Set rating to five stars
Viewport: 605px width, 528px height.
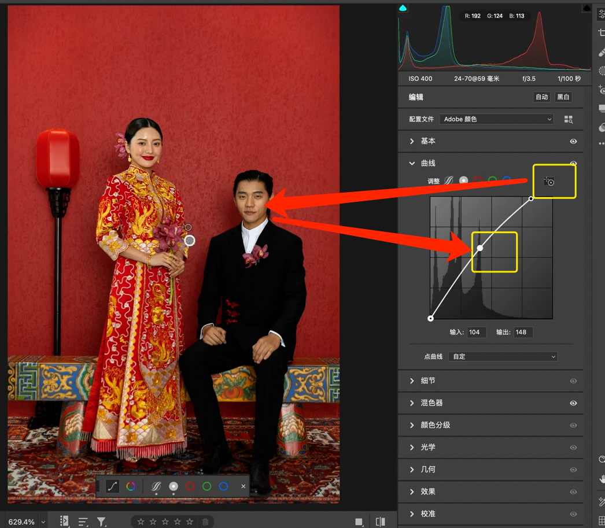(x=190, y=522)
